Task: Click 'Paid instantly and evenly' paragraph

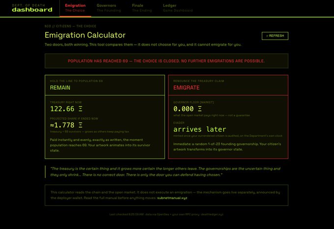Action: click(100, 145)
